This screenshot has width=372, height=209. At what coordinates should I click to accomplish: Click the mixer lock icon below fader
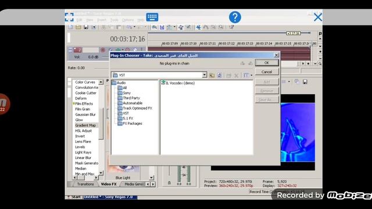[x=169, y=183]
